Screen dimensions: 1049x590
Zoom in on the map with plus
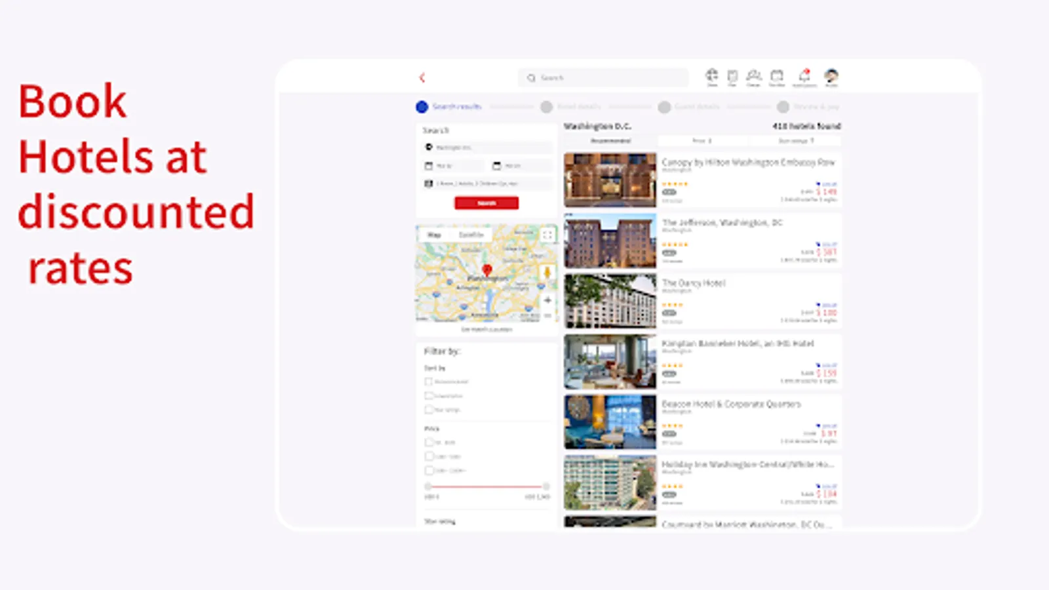coord(547,300)
